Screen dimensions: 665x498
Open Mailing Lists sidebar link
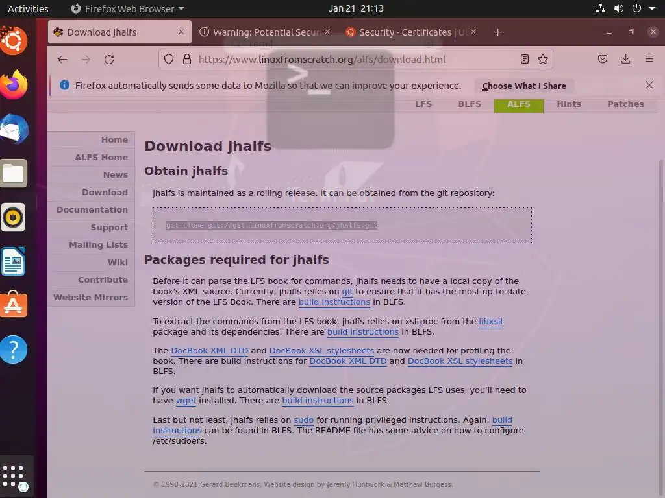tap(98, 244)
